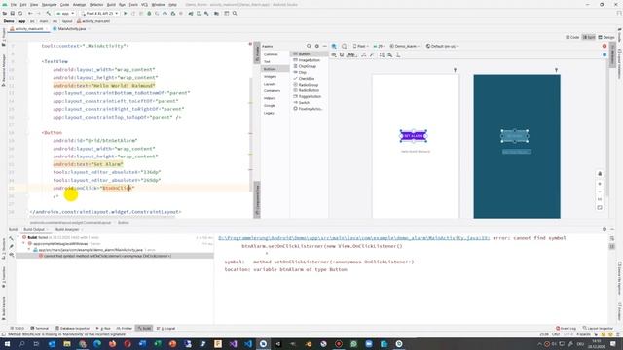Open the Logcat tool window

[166, 329]
